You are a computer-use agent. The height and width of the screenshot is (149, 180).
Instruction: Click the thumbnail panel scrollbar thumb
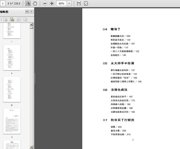click(x=31, y=27)
